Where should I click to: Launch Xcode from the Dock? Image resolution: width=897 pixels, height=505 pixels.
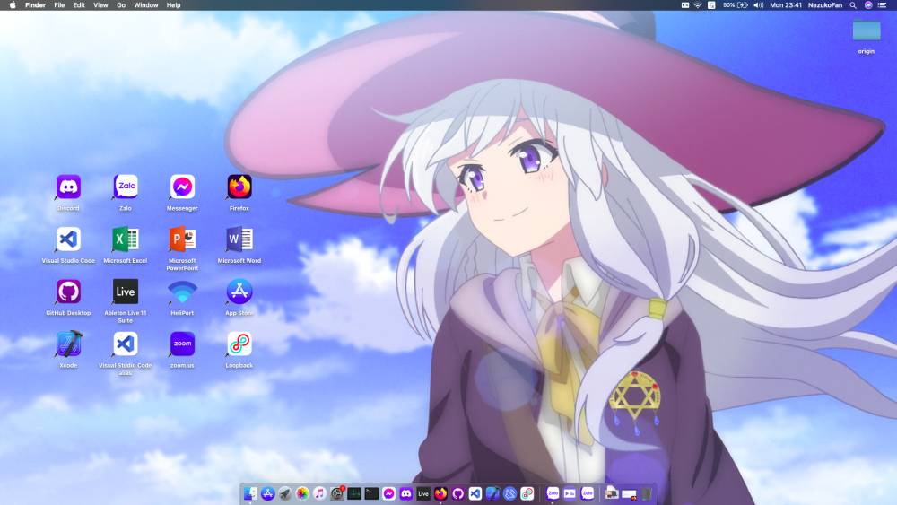coord(492,493)
